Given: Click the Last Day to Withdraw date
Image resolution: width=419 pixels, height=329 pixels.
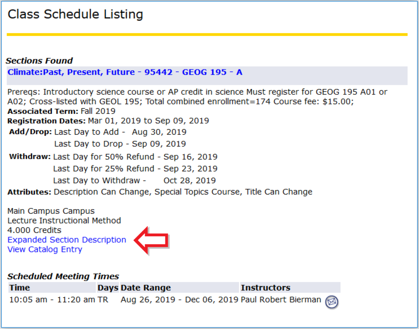Looking at the screenshot, I should [x=189, y=180].
